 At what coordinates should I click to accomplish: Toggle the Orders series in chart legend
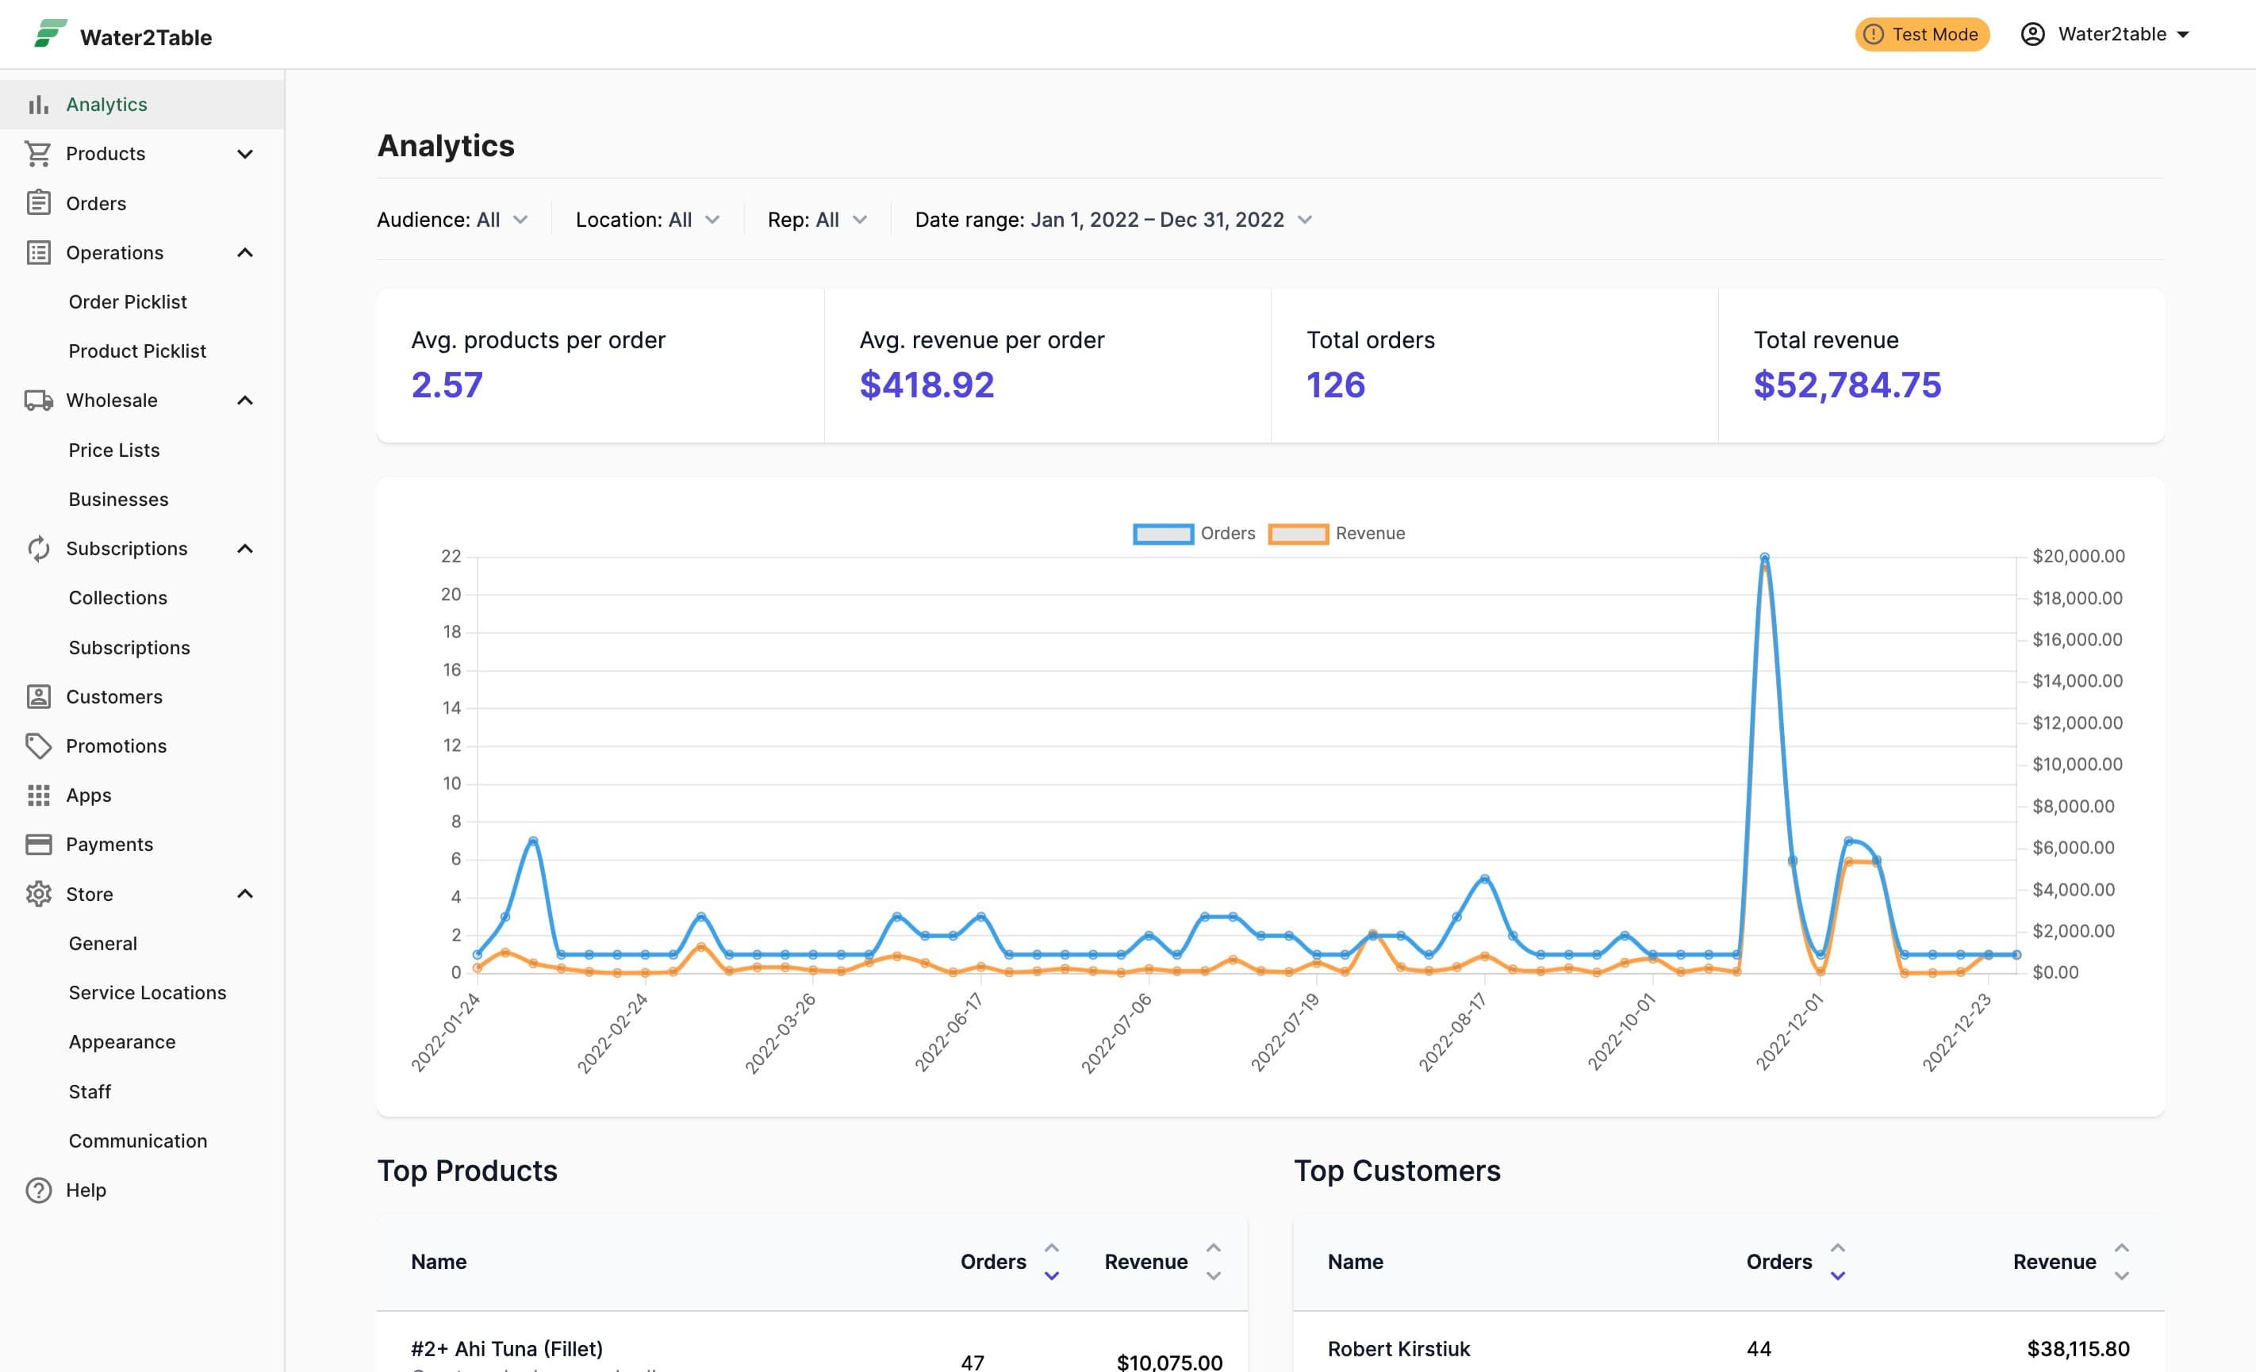(1194, 534)
